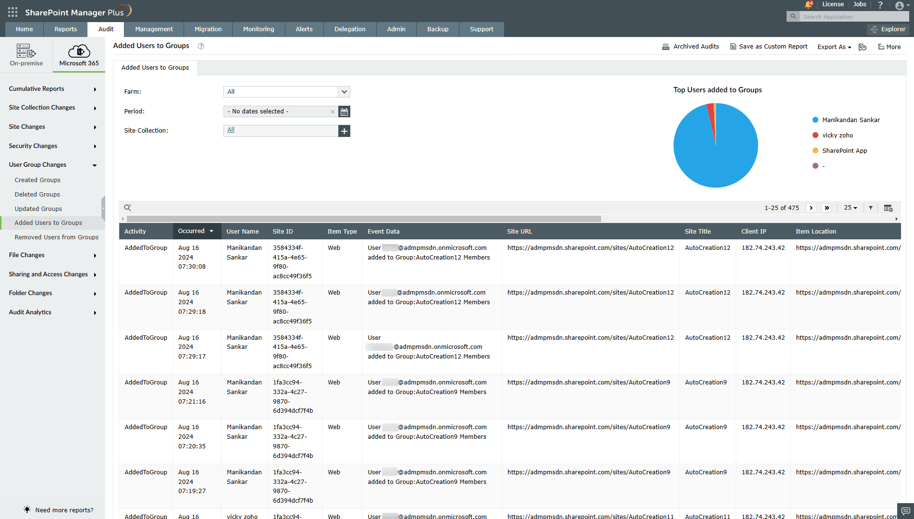Open the Management tab
Screen dimensions: 914x519
[154, 29]
